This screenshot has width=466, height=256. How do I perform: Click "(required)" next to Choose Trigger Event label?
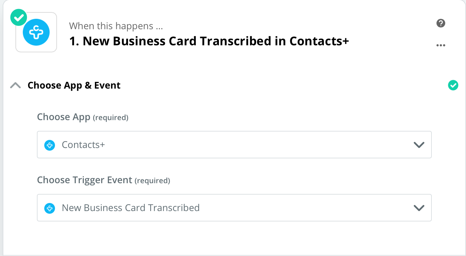[x=152, y=181]
